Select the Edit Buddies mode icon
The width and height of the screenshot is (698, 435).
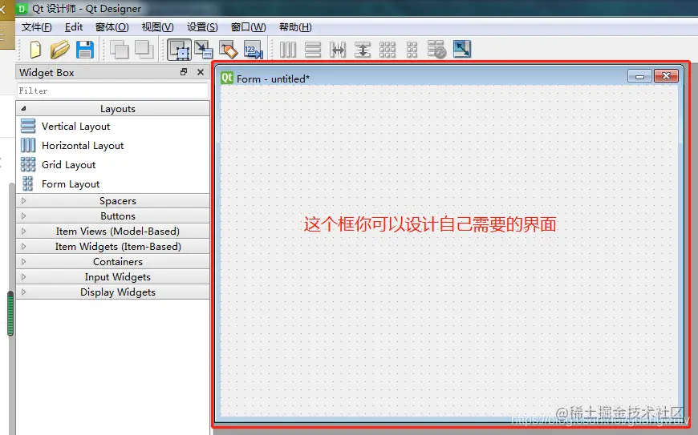[x=229, y=50]
